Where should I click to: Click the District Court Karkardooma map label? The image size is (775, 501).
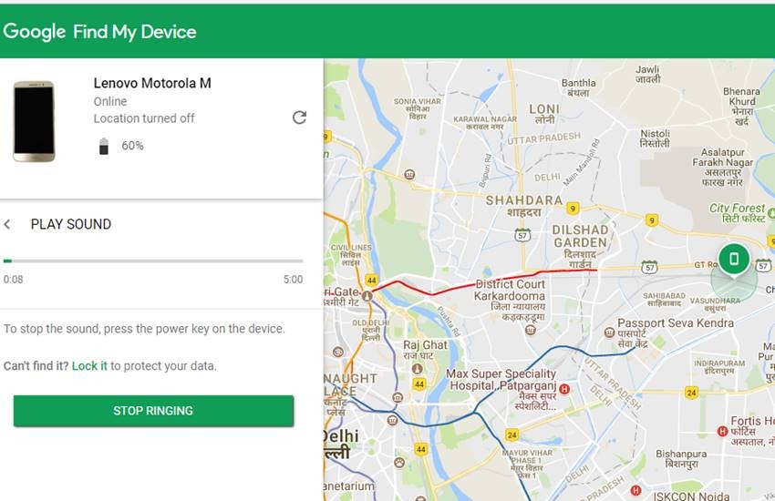pos(510,291)
